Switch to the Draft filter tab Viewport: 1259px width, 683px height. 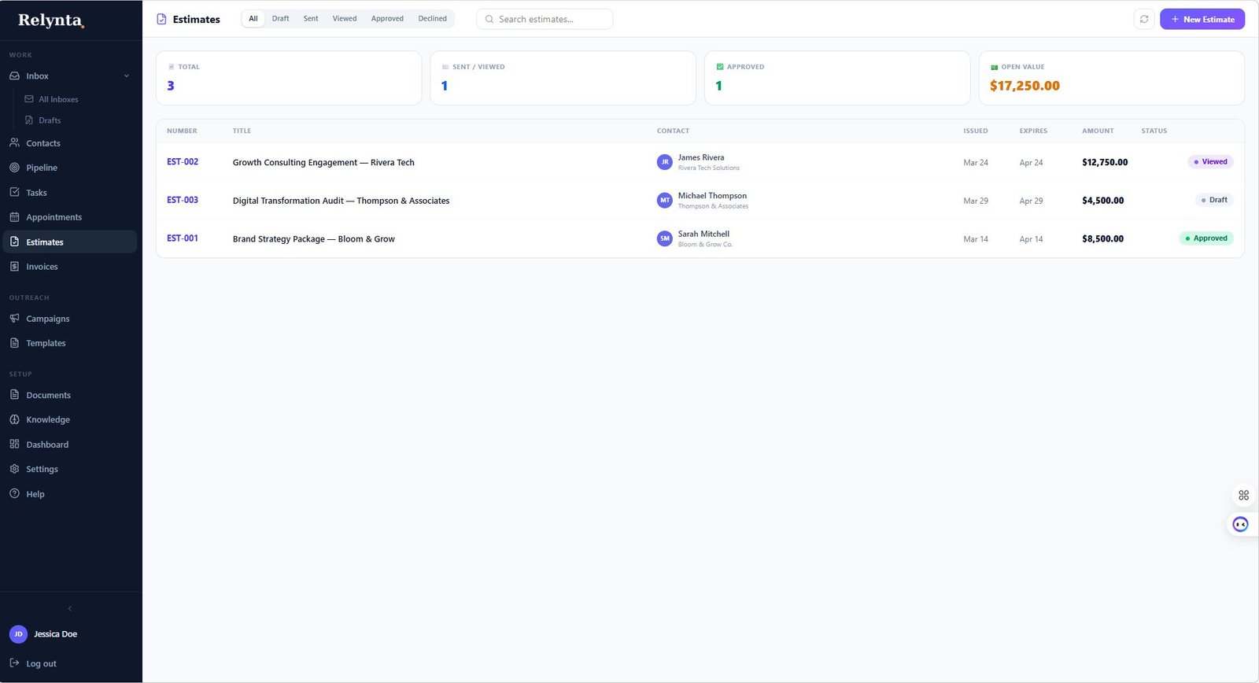tap(280, 19)
